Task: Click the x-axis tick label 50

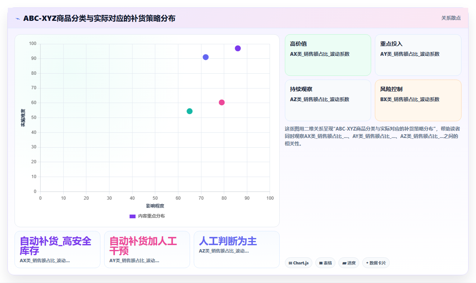Action: (155, 198)
